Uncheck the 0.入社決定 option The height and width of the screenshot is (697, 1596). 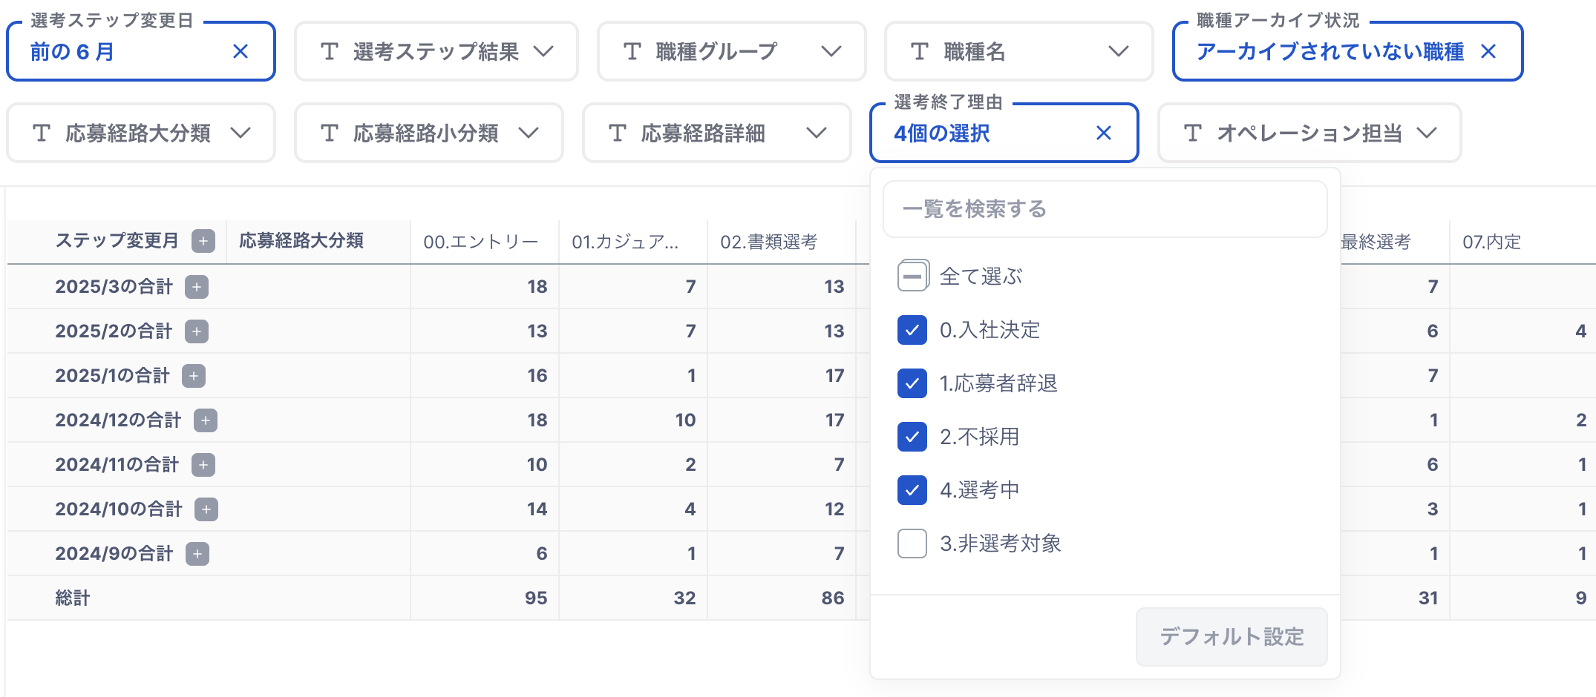[x=912, y=330]
